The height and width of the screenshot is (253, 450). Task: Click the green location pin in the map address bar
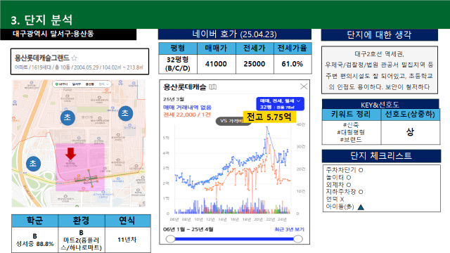tap(56, 84)
